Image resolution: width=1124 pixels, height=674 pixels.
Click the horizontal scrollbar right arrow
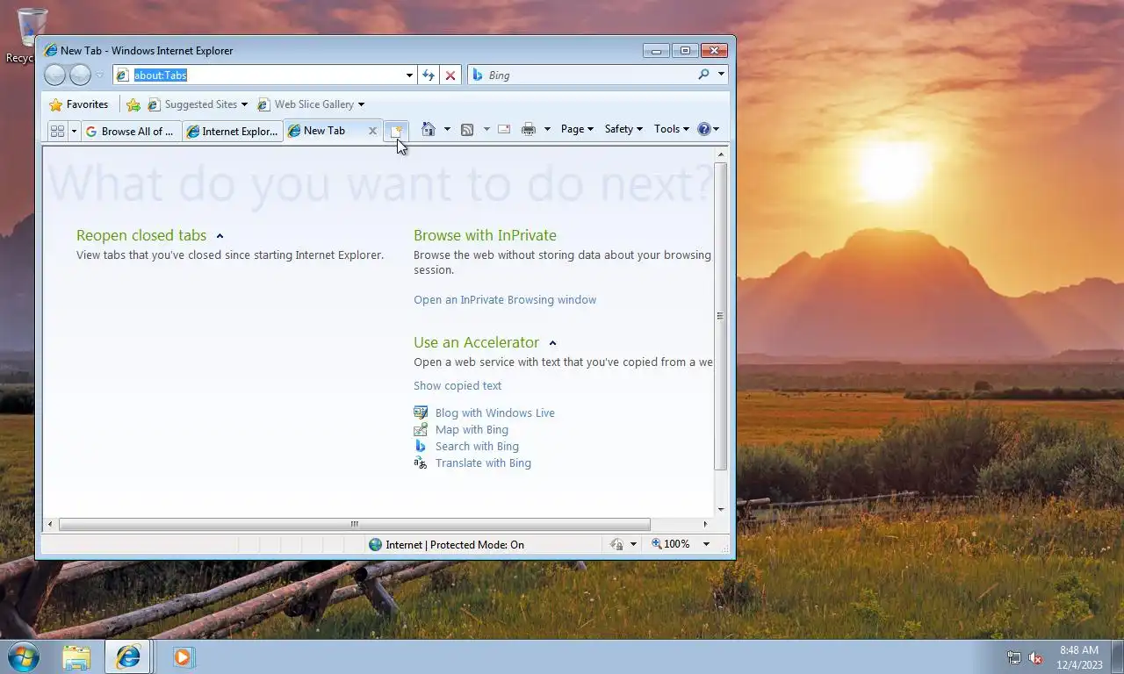point(705,524)
